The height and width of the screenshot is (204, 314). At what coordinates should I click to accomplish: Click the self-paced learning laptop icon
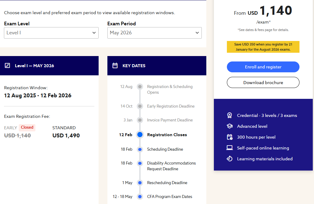[x=230, y=148]
